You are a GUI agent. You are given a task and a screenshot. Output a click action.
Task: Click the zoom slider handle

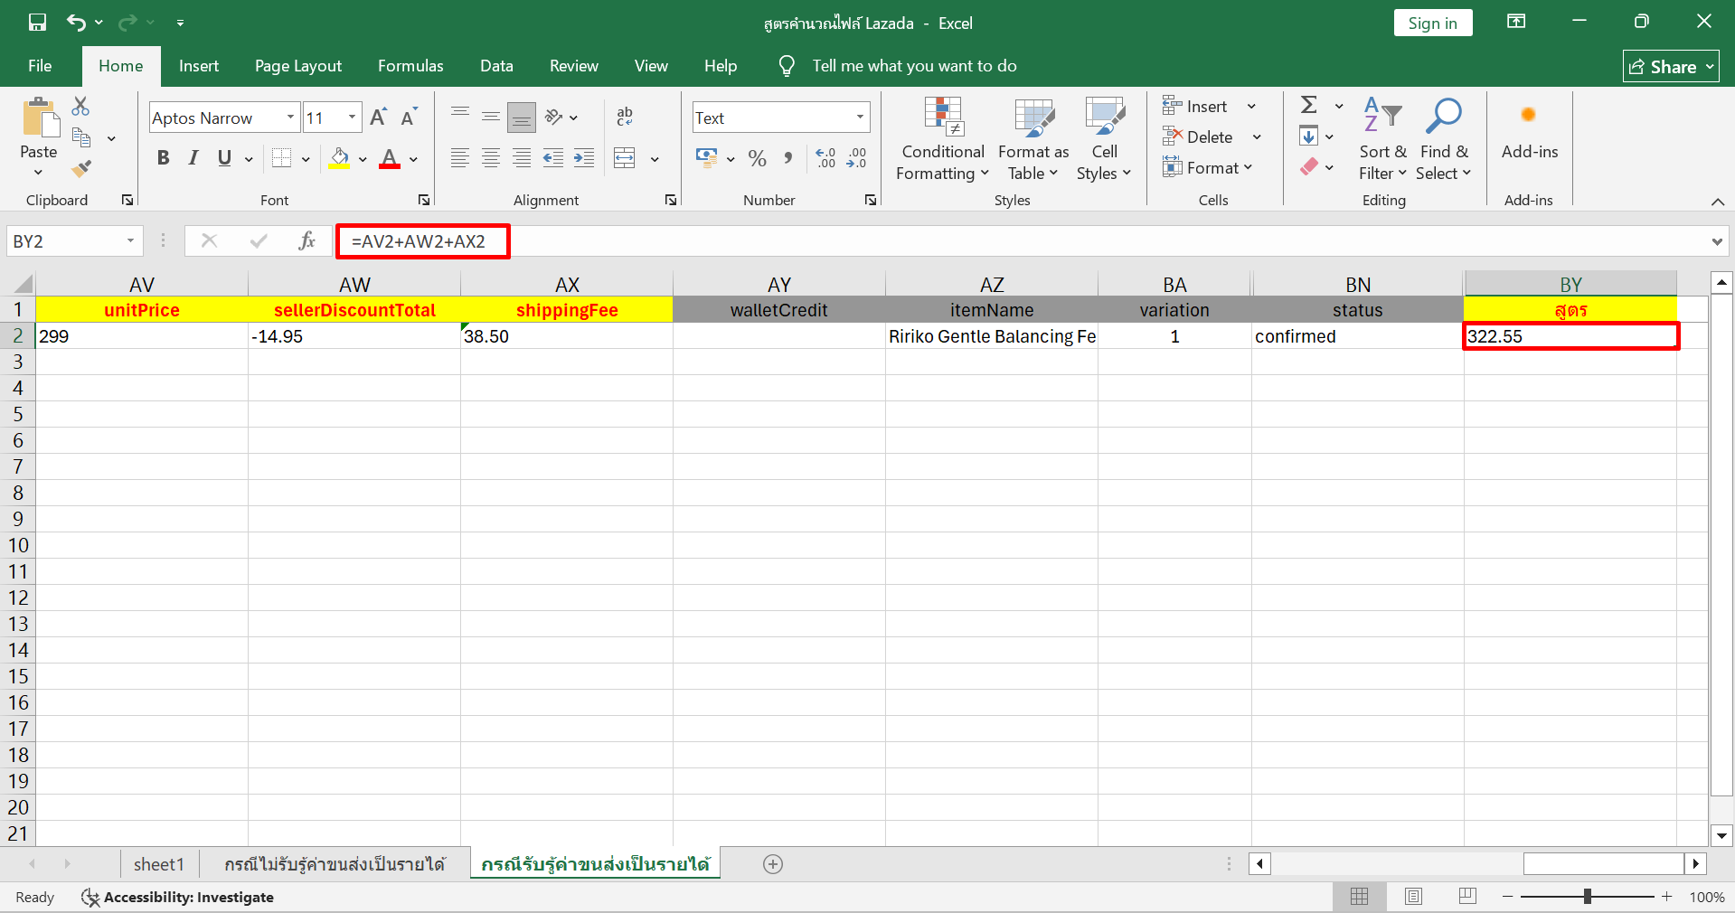pos(1587,896)
